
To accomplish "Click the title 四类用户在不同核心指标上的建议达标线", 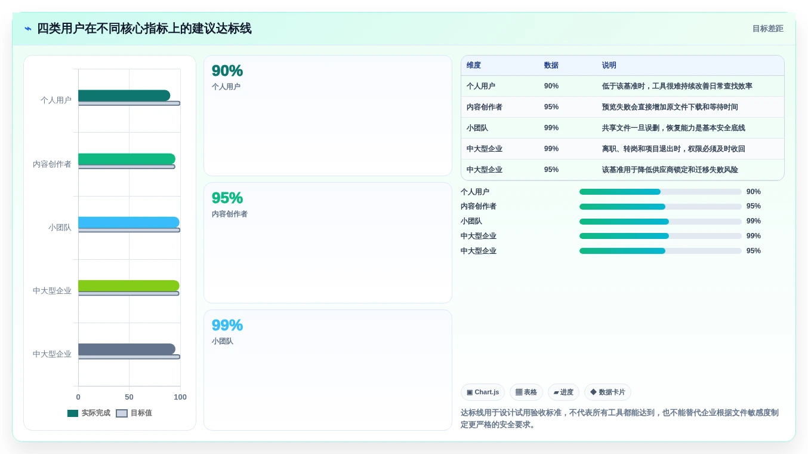I will point(144,29).
